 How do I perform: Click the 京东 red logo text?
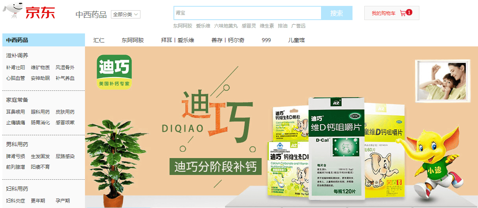[41, 12]
